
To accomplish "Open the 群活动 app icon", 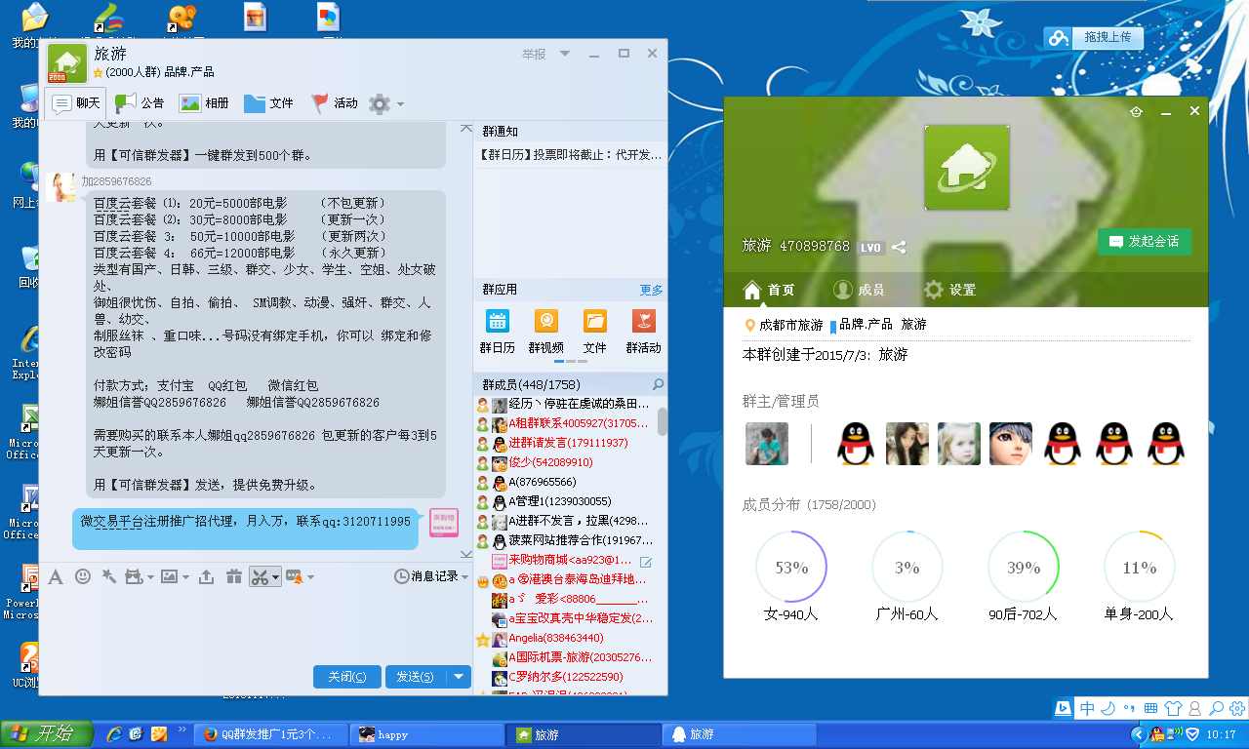I will pyautogui.click(x=644, y=321).
